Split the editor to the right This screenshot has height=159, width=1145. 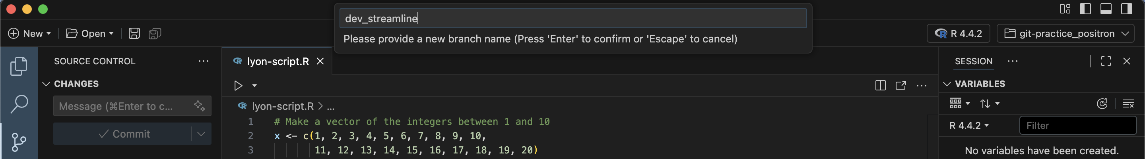pyautogui.click(x=880, y=86)
